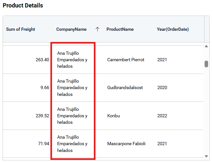Screen dimensions: 213x162
Task: Click the vertical scrollbar thumb
Action: (206, 64)
